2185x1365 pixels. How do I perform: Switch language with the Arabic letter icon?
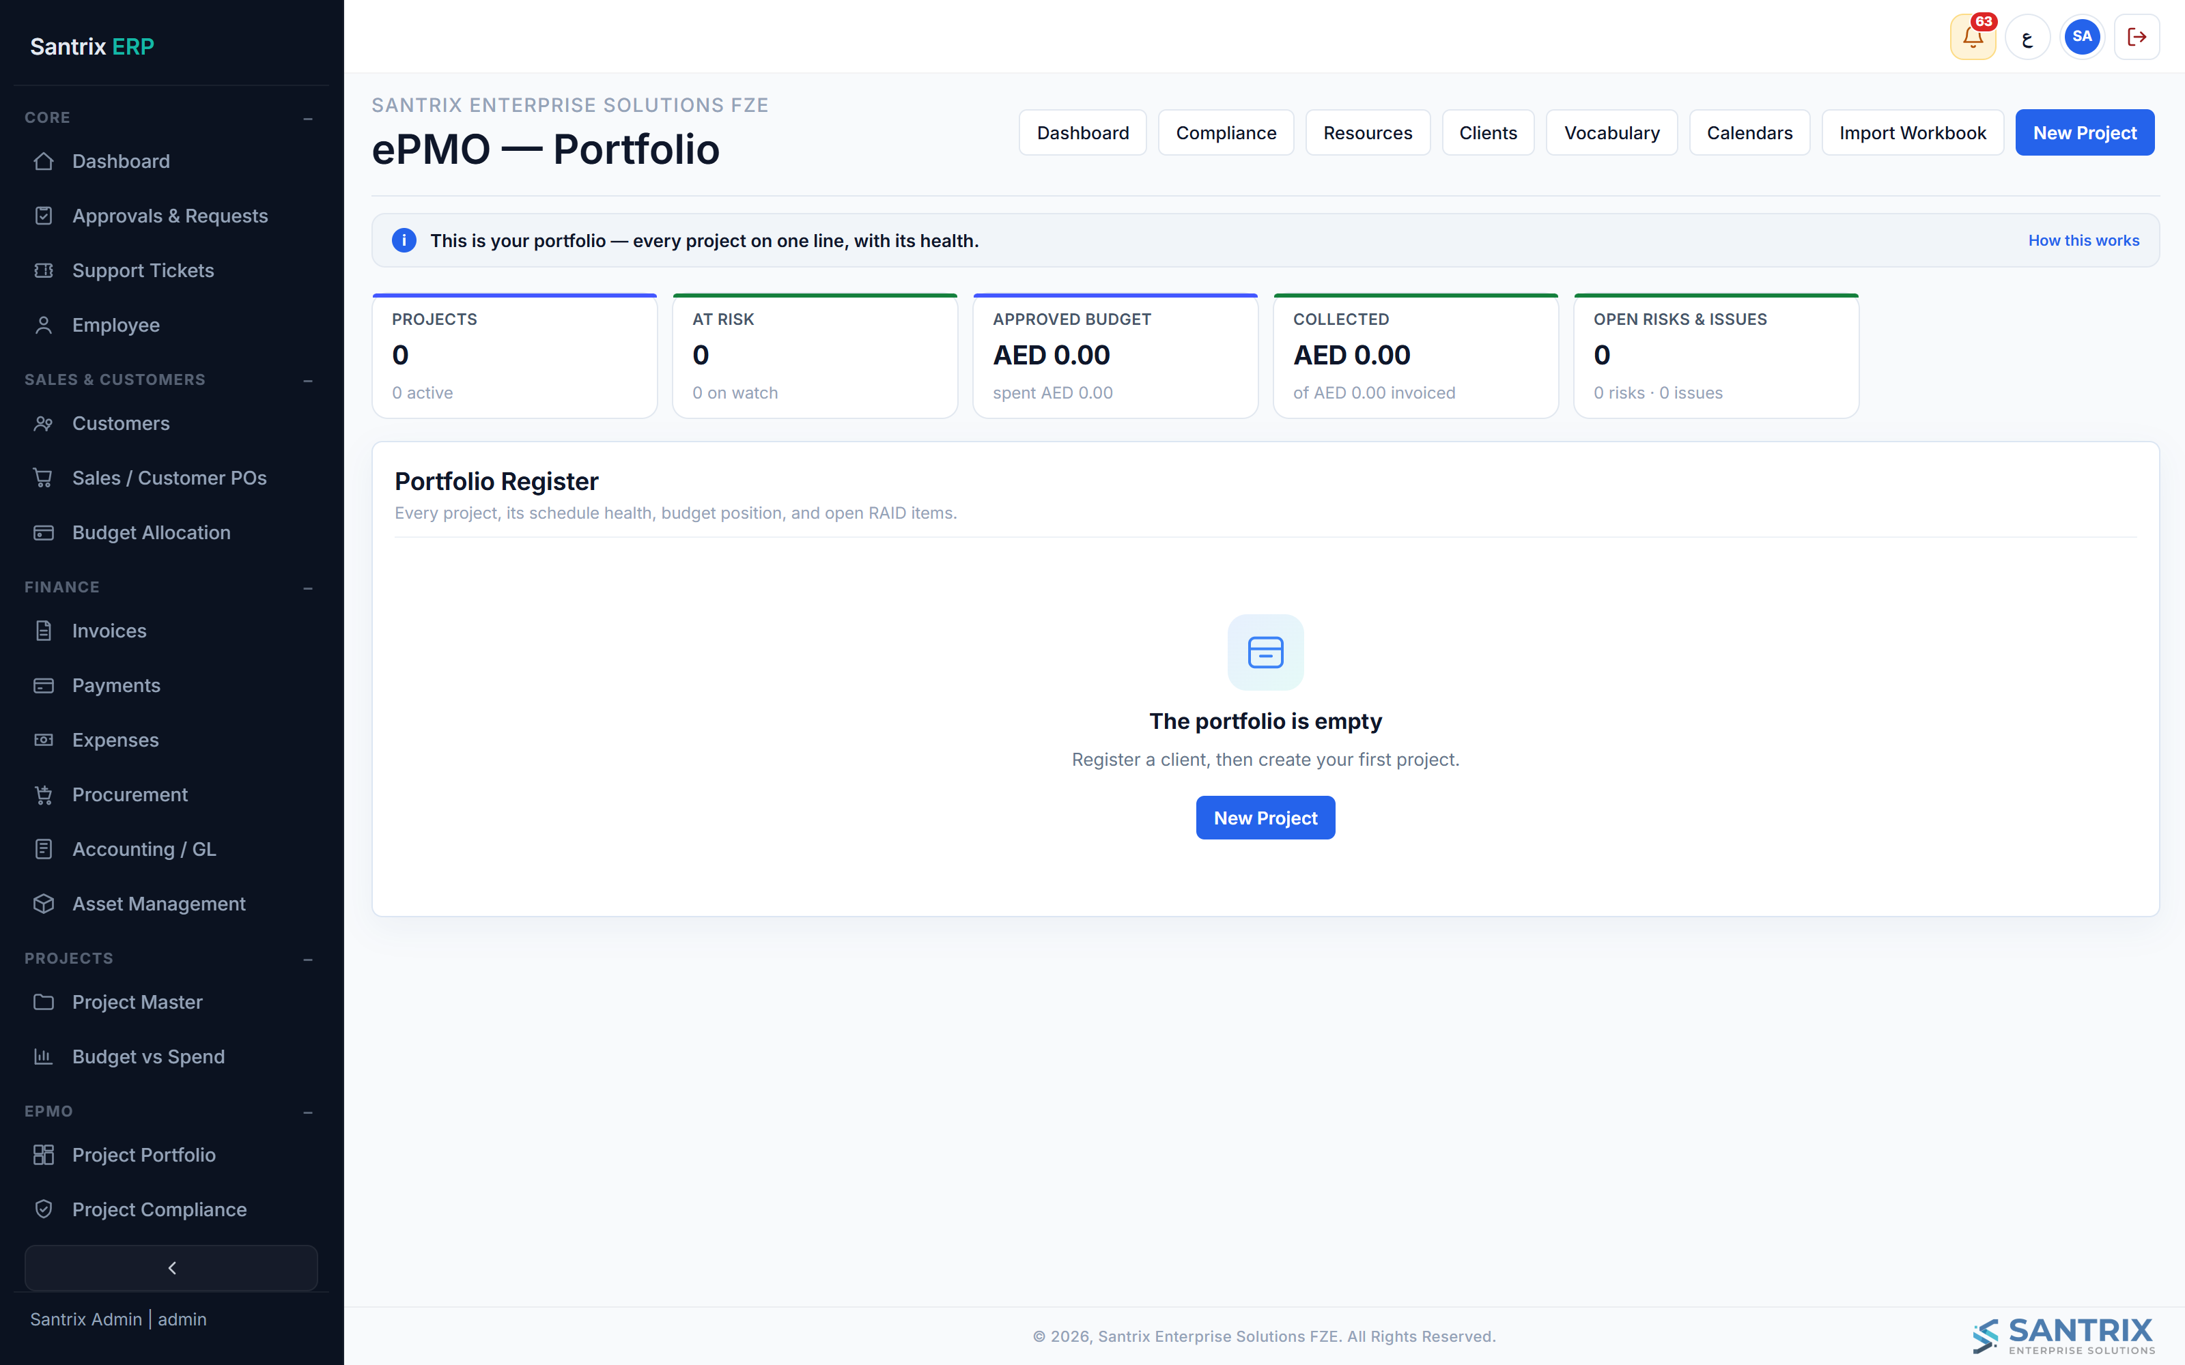(x=2028, y=37)
